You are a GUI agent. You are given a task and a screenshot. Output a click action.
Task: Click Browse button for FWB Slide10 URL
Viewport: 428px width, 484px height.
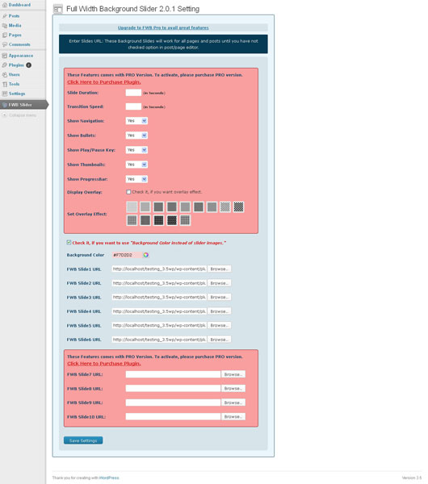coord(233,417)
